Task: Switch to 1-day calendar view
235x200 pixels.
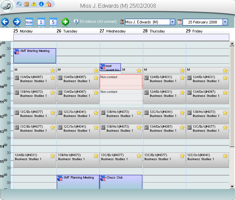Action: pos(41,22)
